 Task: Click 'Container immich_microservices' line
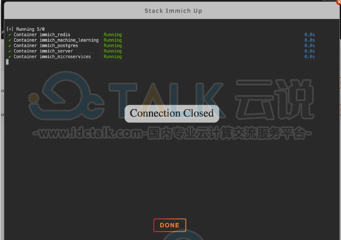coord(52,57)
